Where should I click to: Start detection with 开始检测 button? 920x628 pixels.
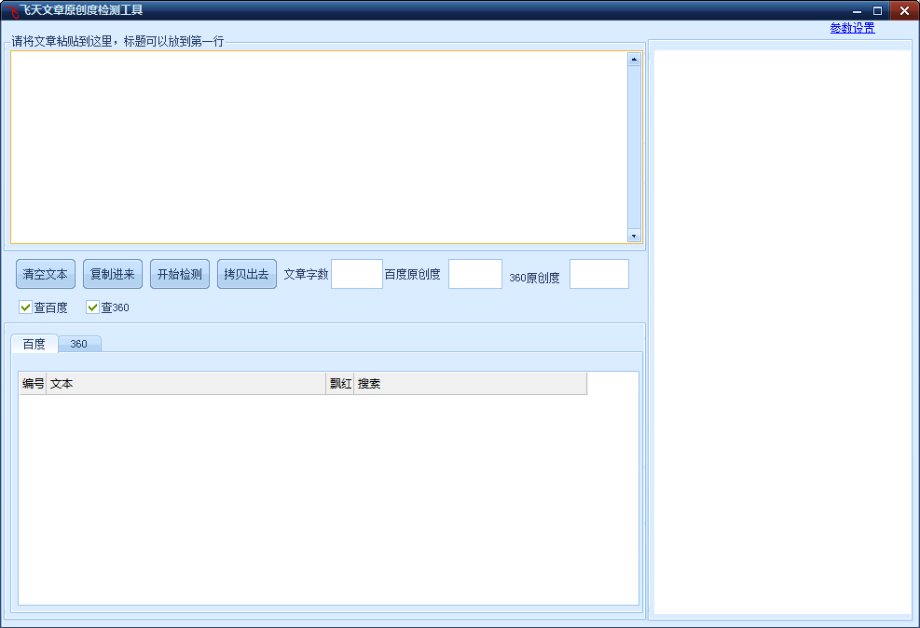click(180, 274)
